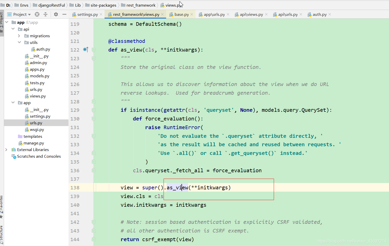
Task: Click the locate/scroll from source target icon
Action: (x=37, y=14)
